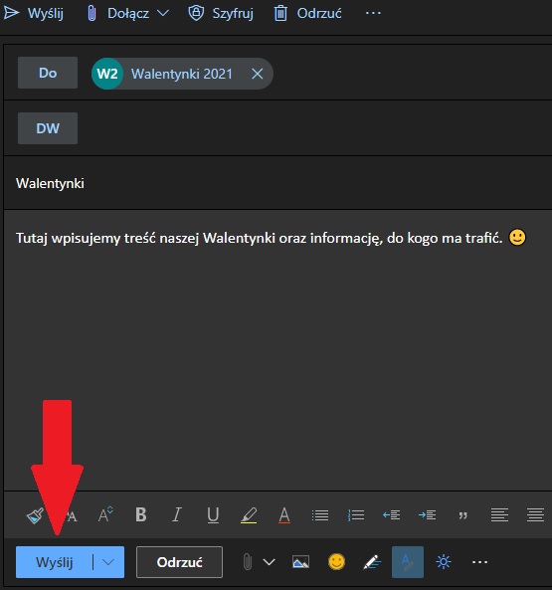Toggle Bold formatting

point(141,514)
